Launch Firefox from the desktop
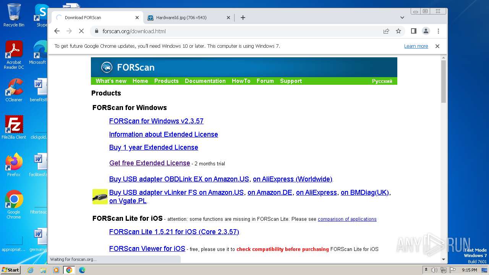 (14, 165)
